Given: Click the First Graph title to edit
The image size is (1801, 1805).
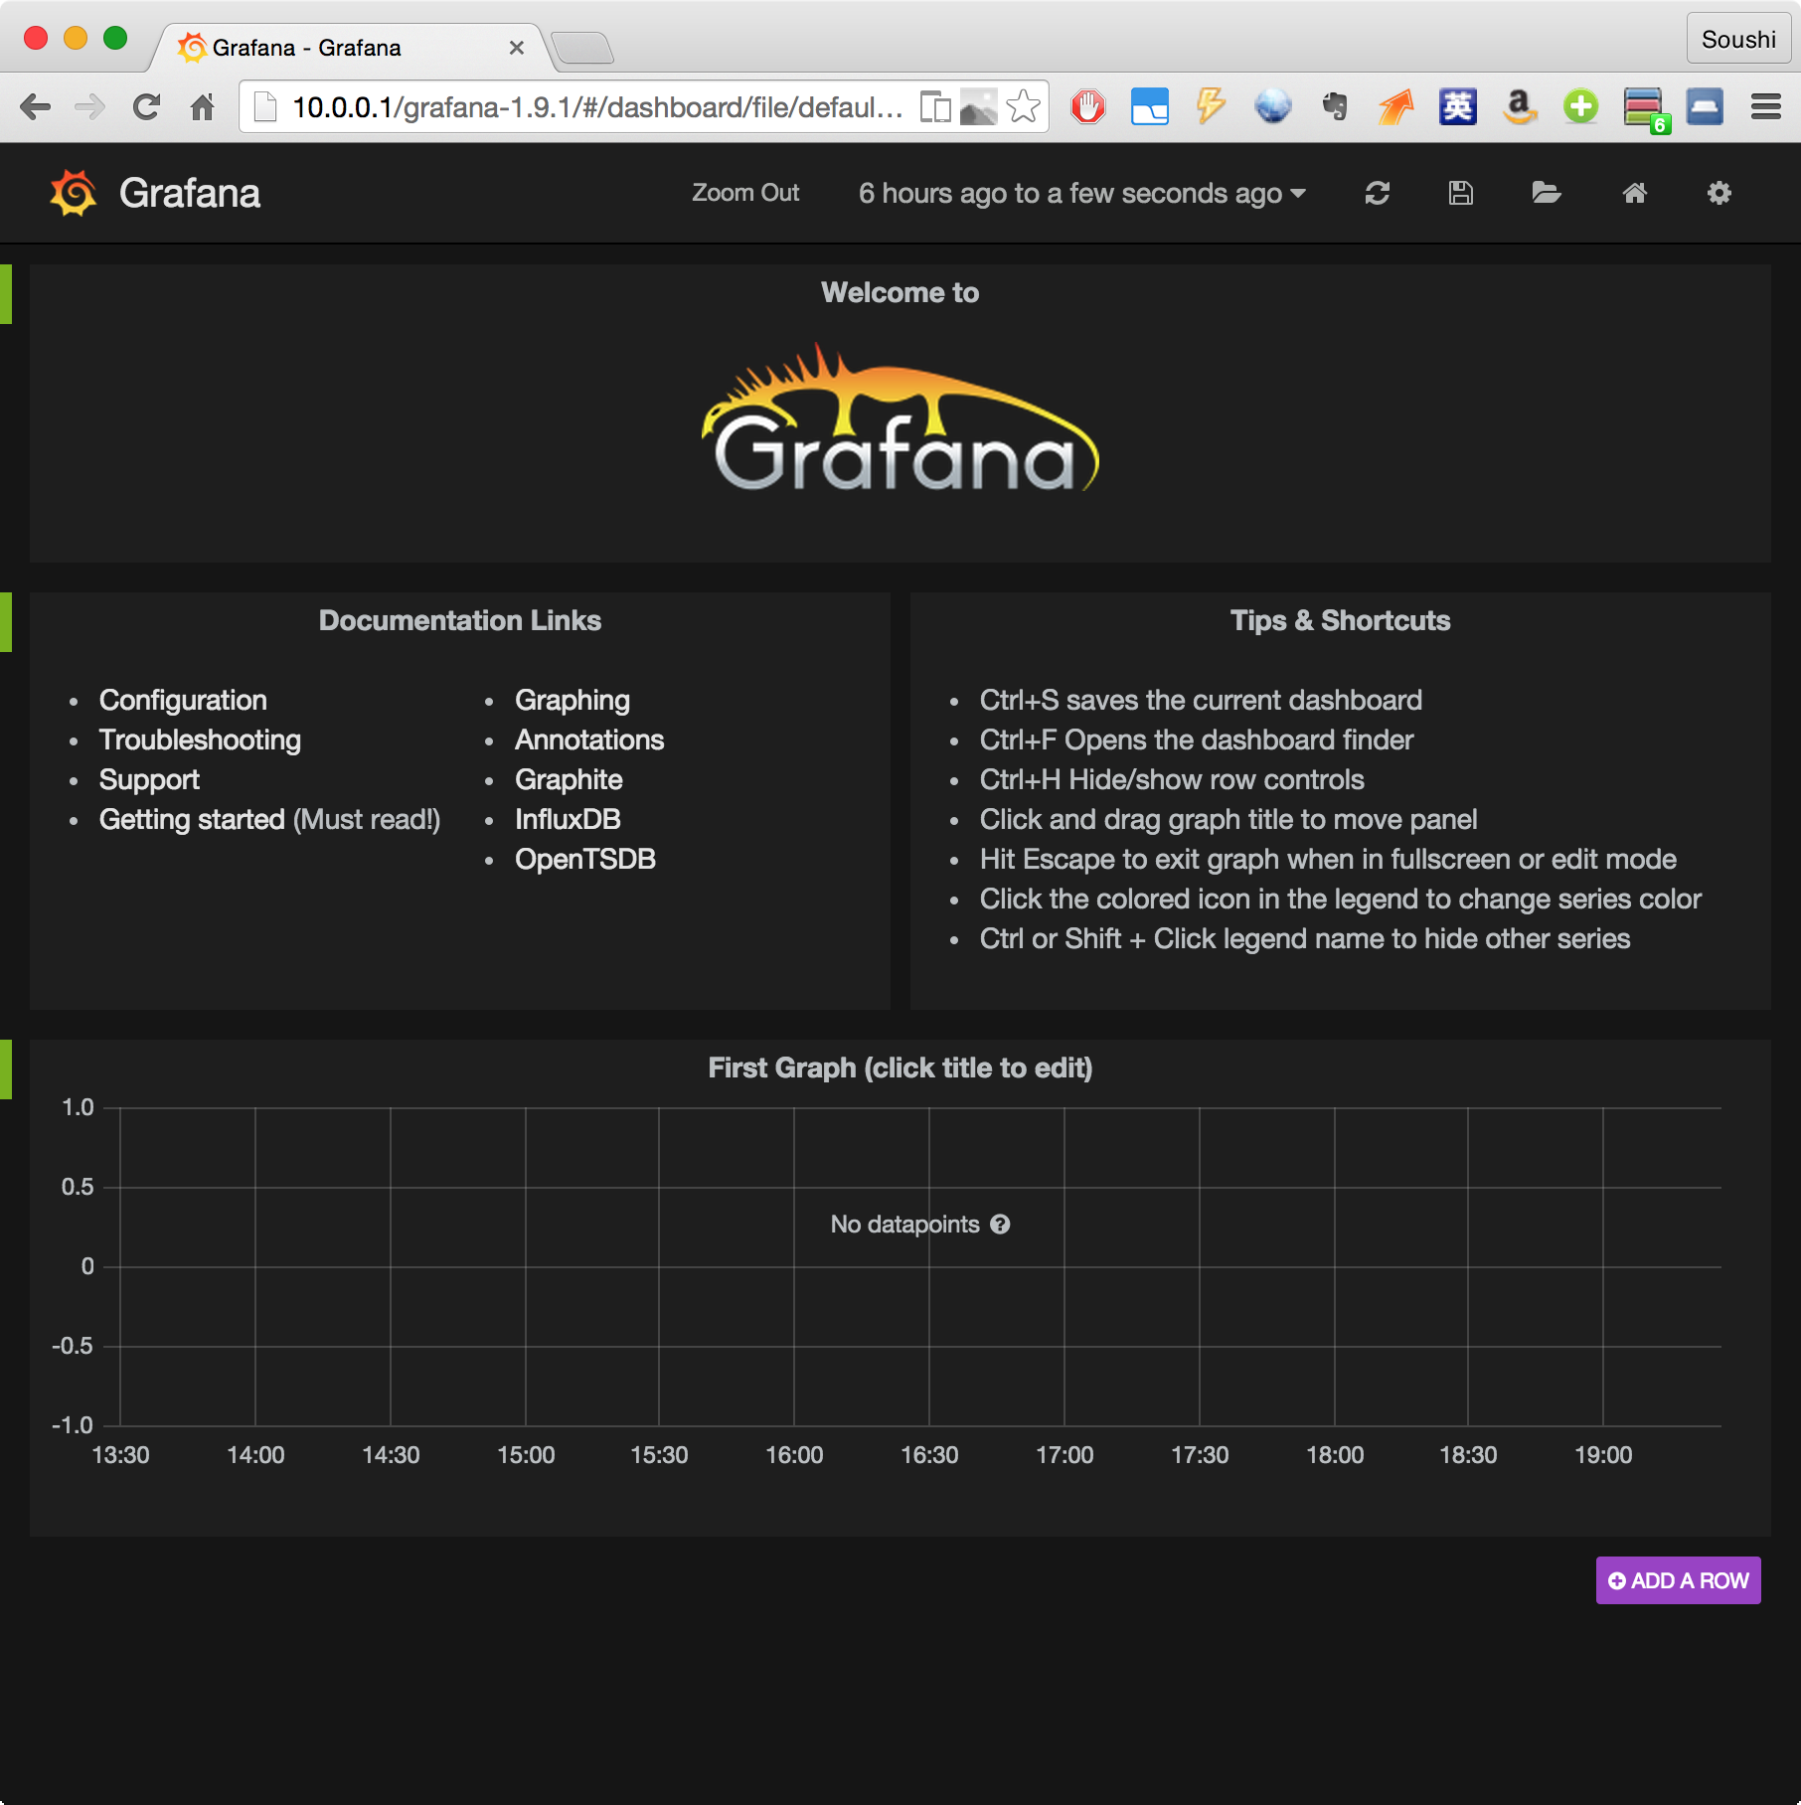Looking at the screenshot, I should [x=900, y=1067].
